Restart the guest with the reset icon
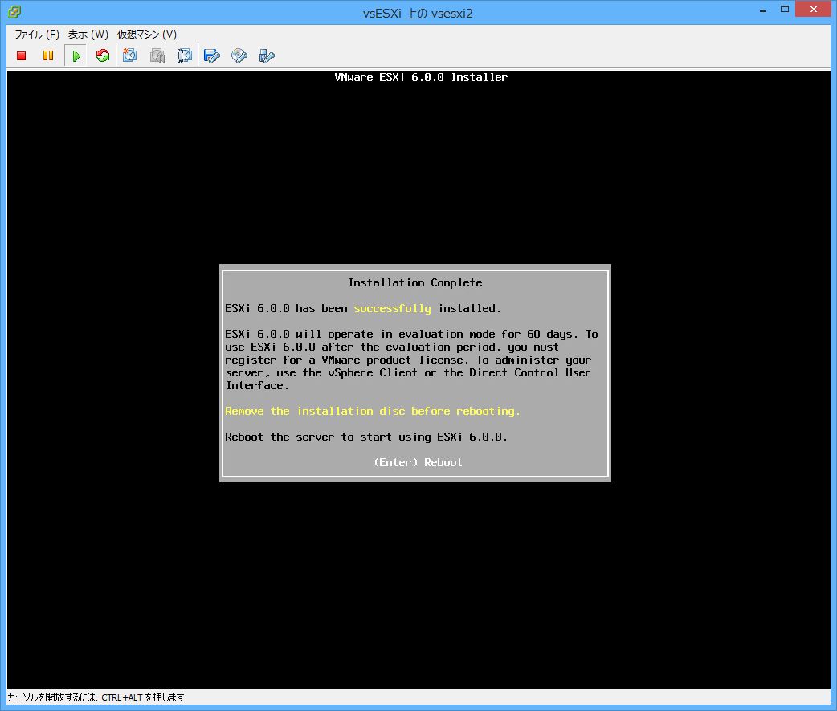Viewport: 837px width, 711px height. 103,55
